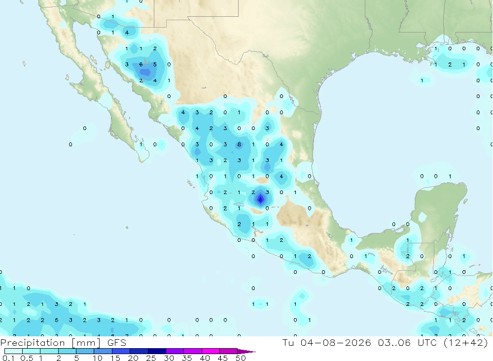493x361 pixels.
Task: Click the 5–10 mm legend color swatch
Action: click(x=85, y=351)
